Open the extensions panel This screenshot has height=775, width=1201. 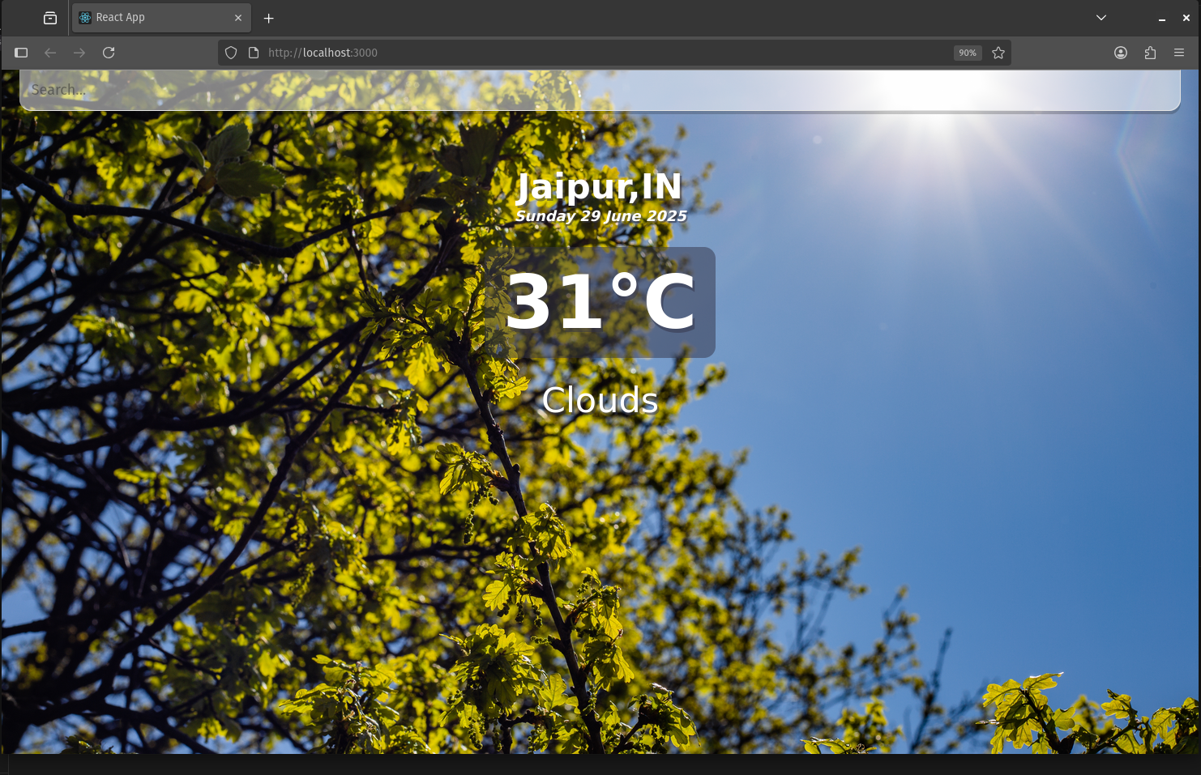[1150, 53]
